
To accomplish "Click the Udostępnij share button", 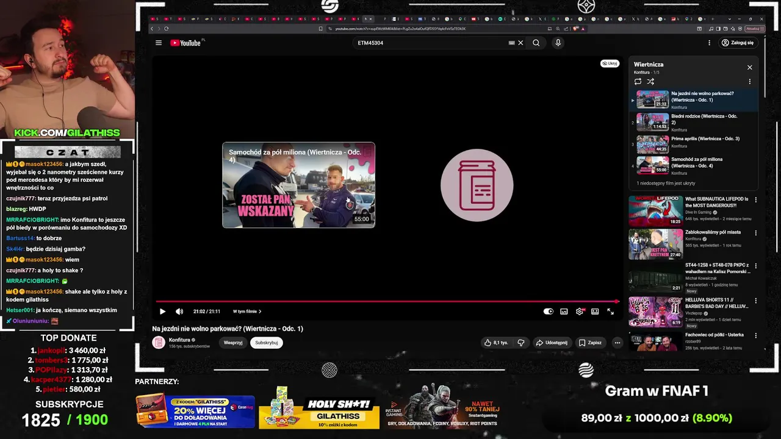I will point(552,343).
